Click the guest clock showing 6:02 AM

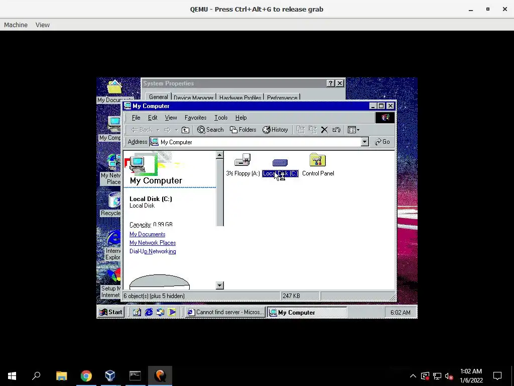point(400,313)
